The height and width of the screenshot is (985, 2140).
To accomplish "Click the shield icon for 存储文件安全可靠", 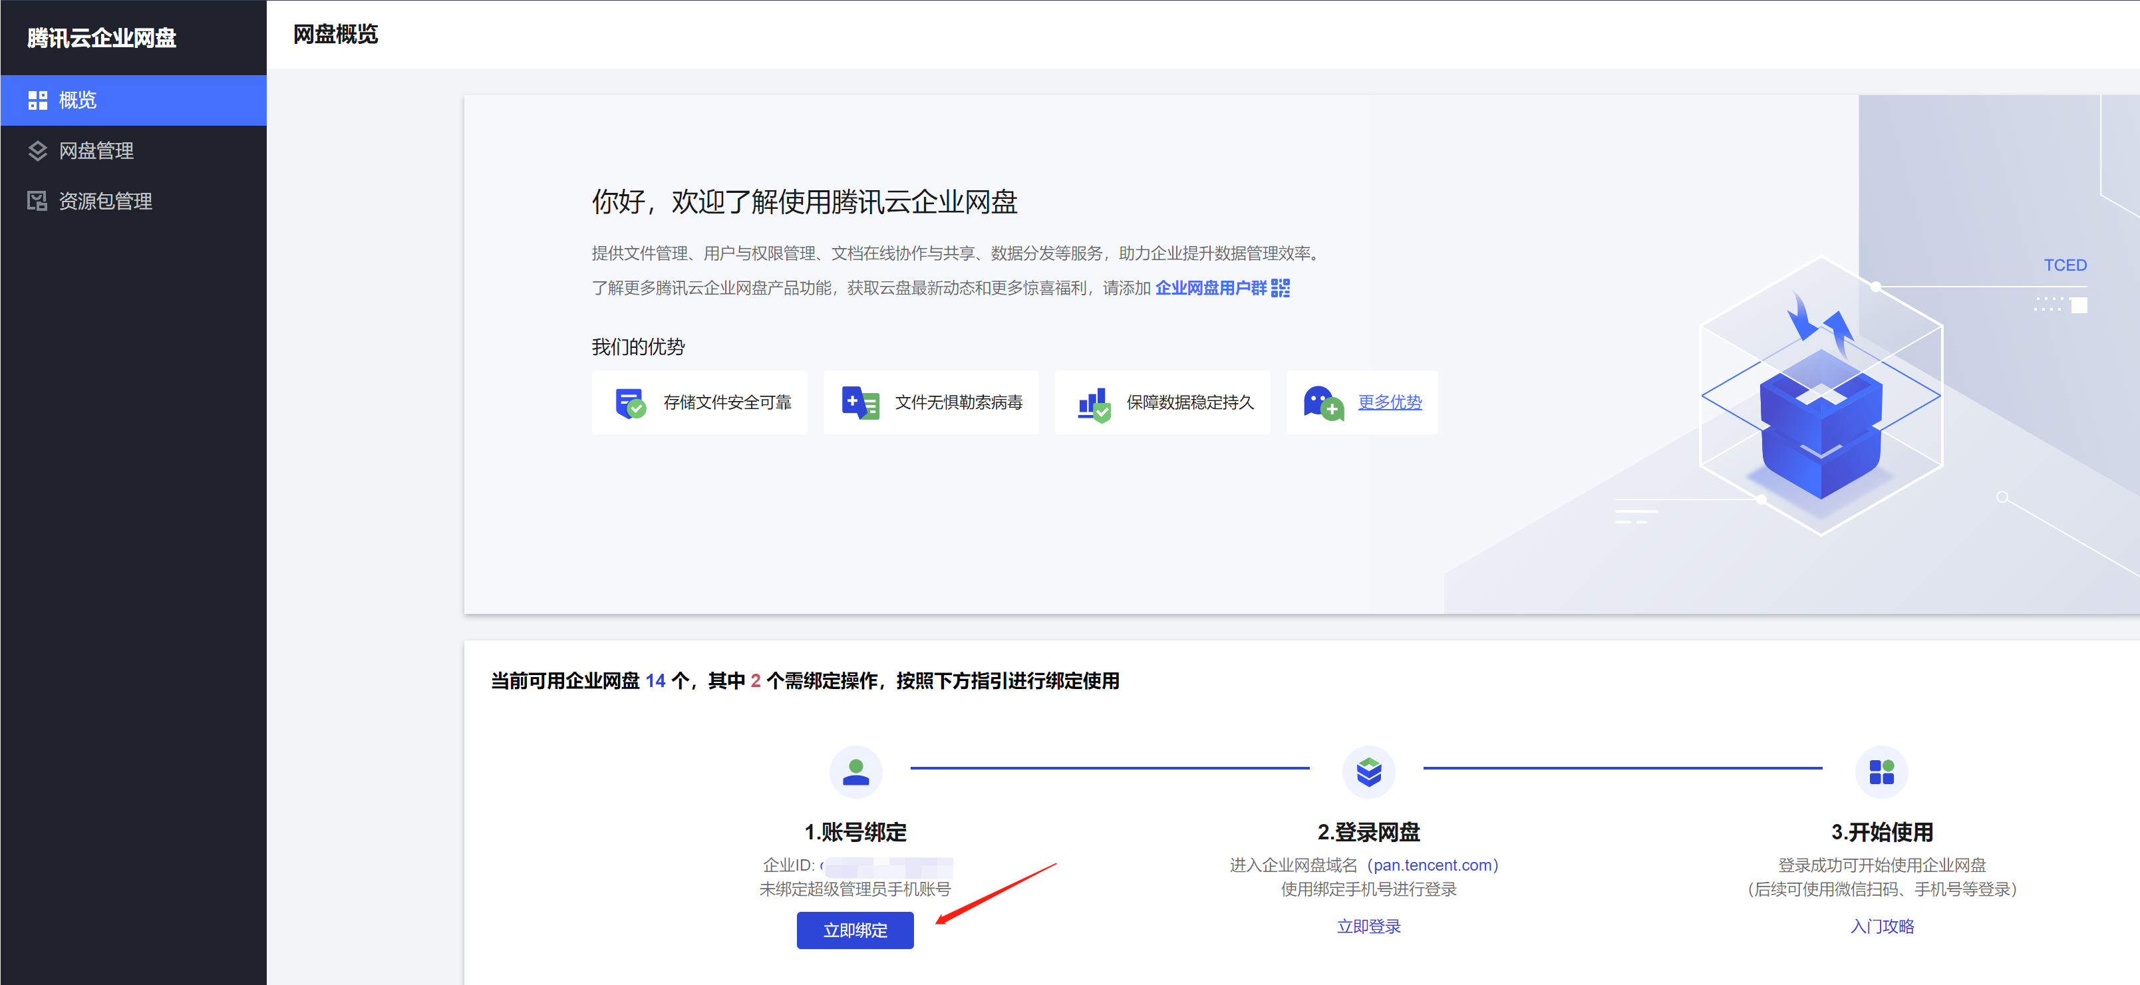I will click(x=631, y=403).
